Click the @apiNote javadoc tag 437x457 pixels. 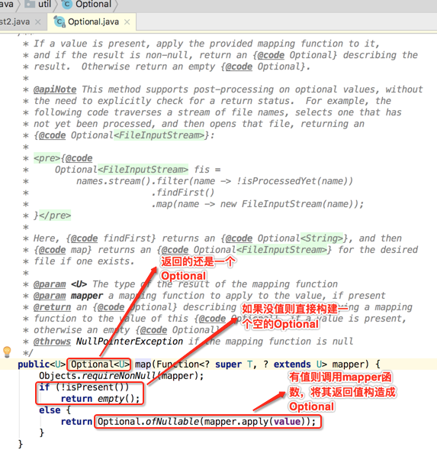coord(55,89)
